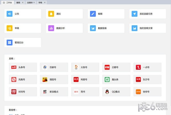
Task: Launch 发起选题任务 paper plane icon
Action: [135, 14]
